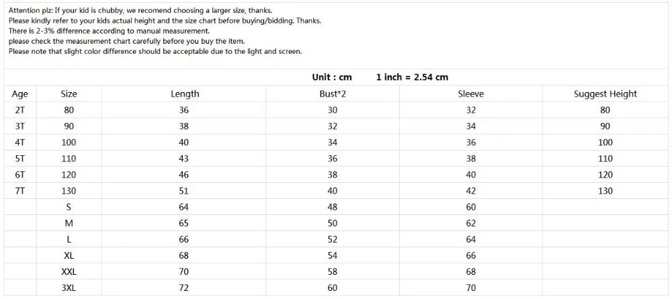Viewport: 672px width, 299px height.
Task: Click the sleeve value 70
Action: (x=470, y=288)
